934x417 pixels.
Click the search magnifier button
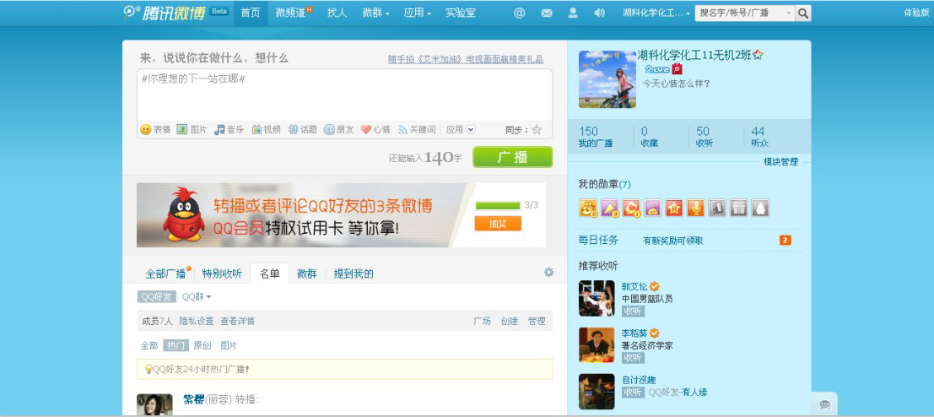(803, 14)
